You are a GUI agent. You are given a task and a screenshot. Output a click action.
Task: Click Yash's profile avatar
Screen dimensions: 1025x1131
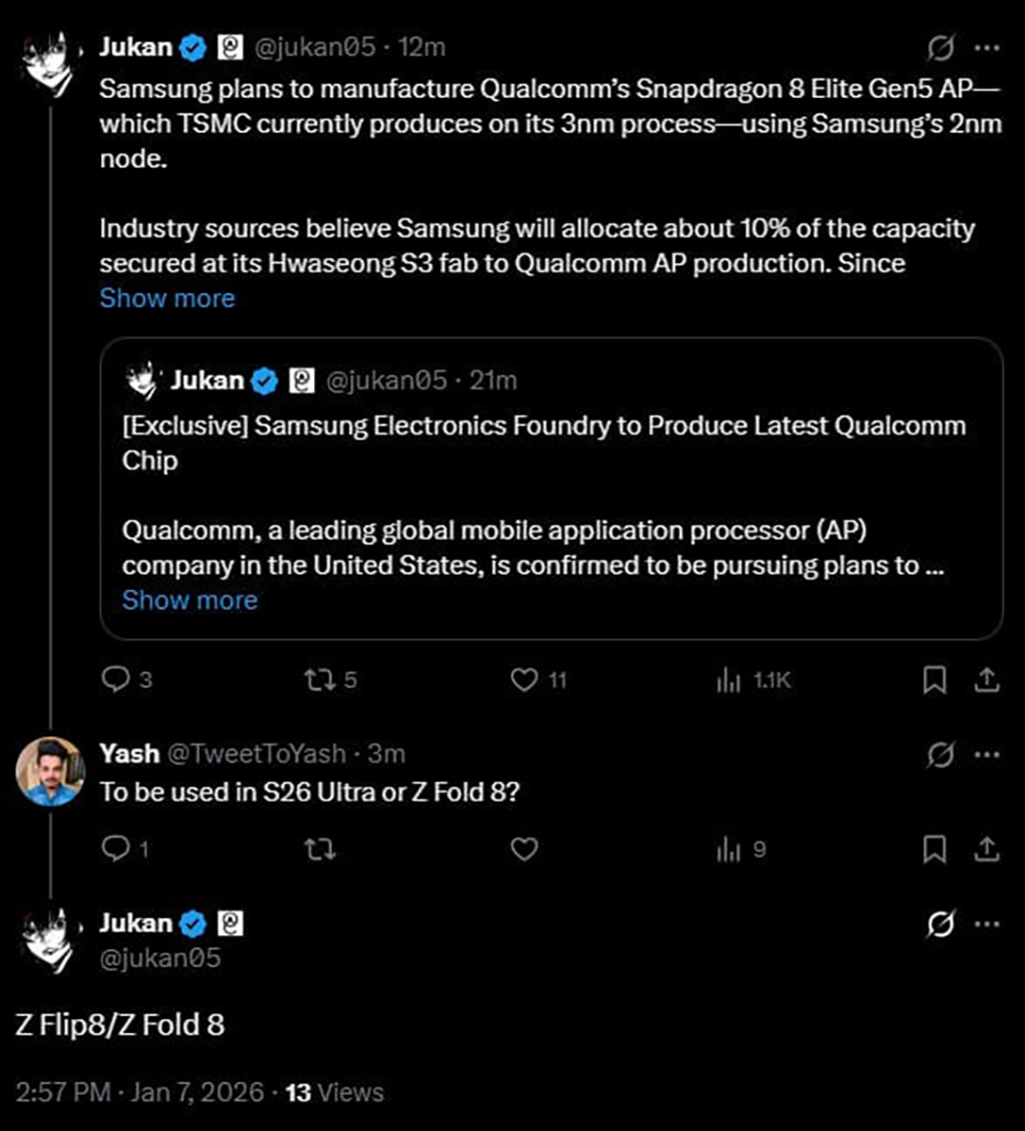51,771
